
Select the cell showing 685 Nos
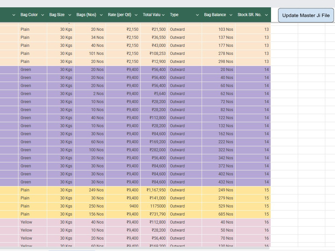click(x=218, y=214)
